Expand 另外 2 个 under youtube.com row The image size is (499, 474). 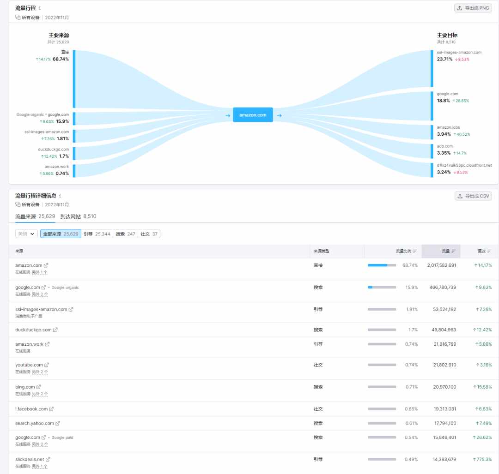coord(40,372)
